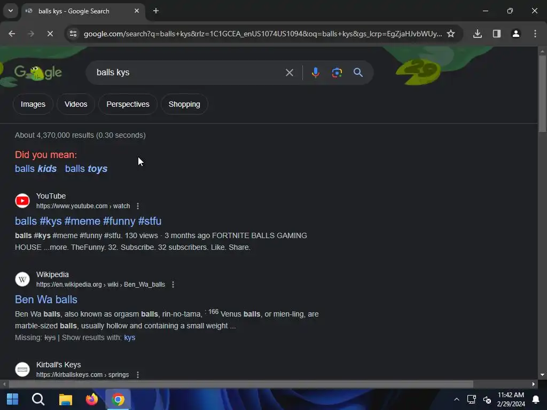Stop loading the page

50,34
